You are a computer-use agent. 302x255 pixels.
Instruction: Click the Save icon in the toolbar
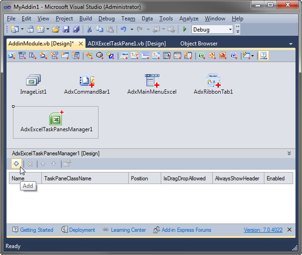pos(66,29)
